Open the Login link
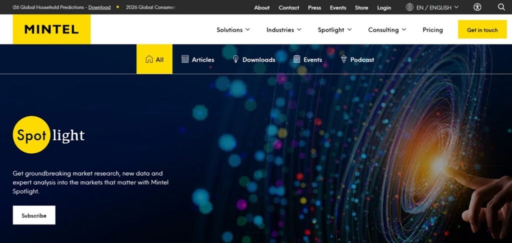 click(x=384, y=7)
